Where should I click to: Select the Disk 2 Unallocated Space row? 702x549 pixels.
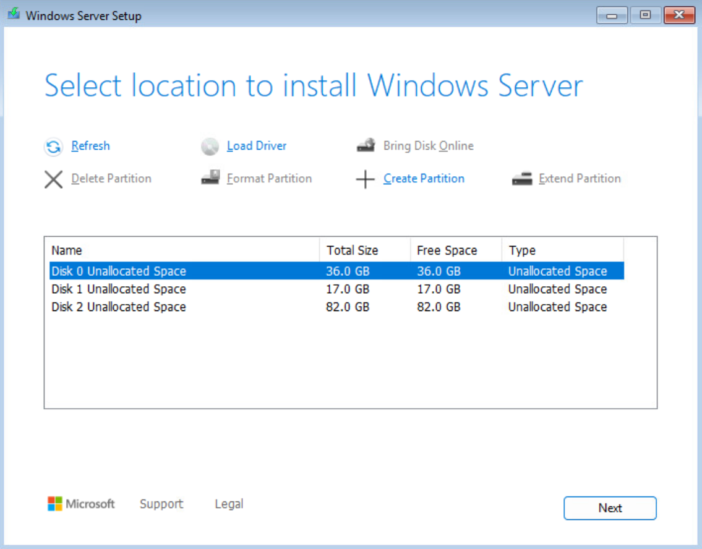coord(336,307)
